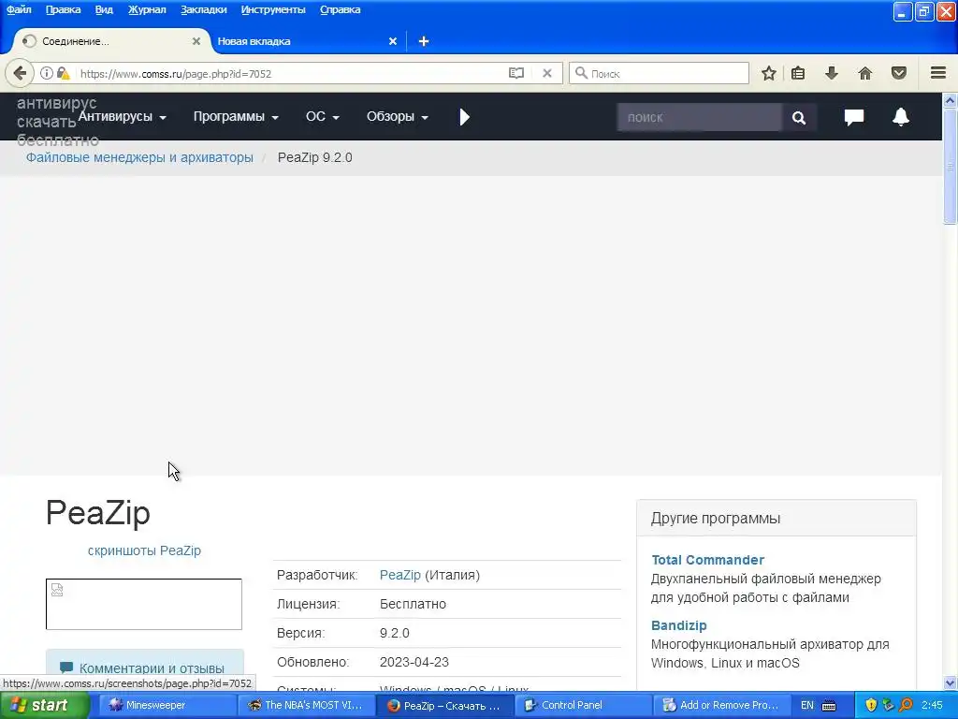Open the Инструменты menu
The image size is (958, 719).
point(273,9)
